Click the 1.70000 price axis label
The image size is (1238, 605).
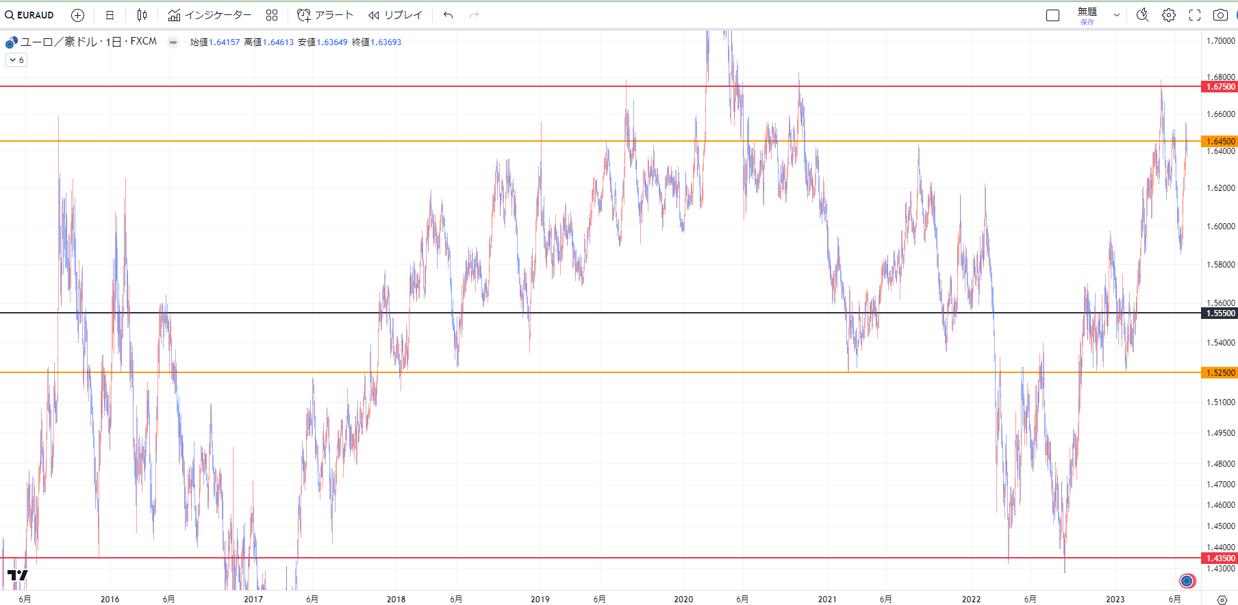point(1220,41)
